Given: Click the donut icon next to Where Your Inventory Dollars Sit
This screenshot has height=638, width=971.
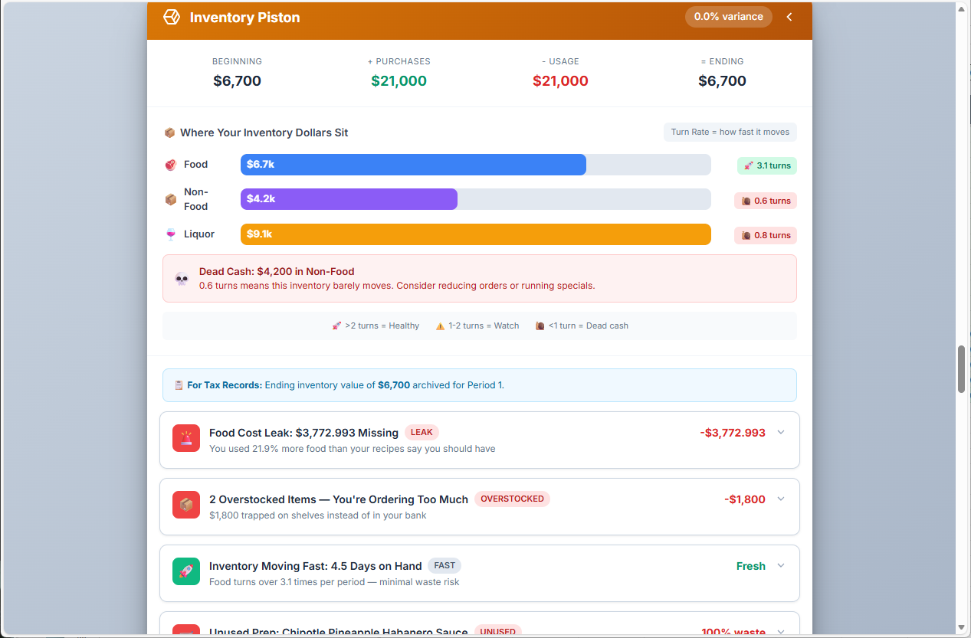Looking at the screenshot, I should pyautogui.click(x=169, y=132).
